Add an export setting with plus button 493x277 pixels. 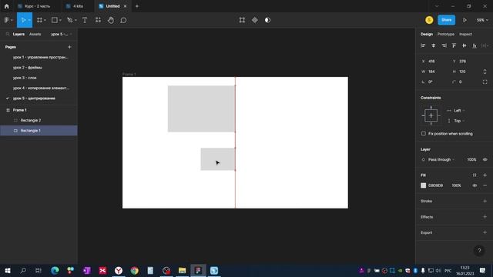(x=485, y=232)
